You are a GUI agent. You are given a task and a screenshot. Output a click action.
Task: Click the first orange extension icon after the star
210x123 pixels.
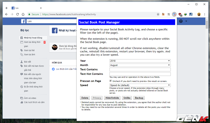pyautogui.click(x=163, y=14)
